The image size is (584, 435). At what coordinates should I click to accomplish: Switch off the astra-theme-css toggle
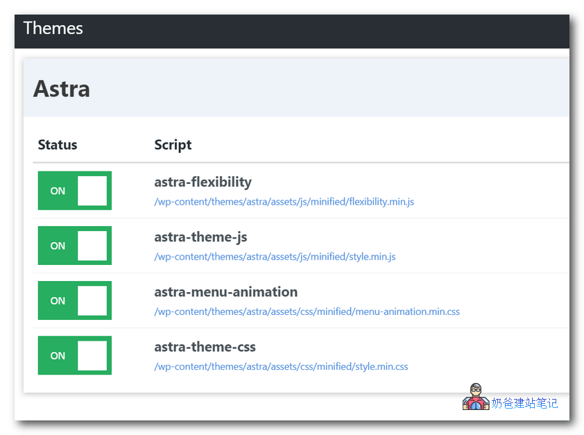tap(75, 355)
